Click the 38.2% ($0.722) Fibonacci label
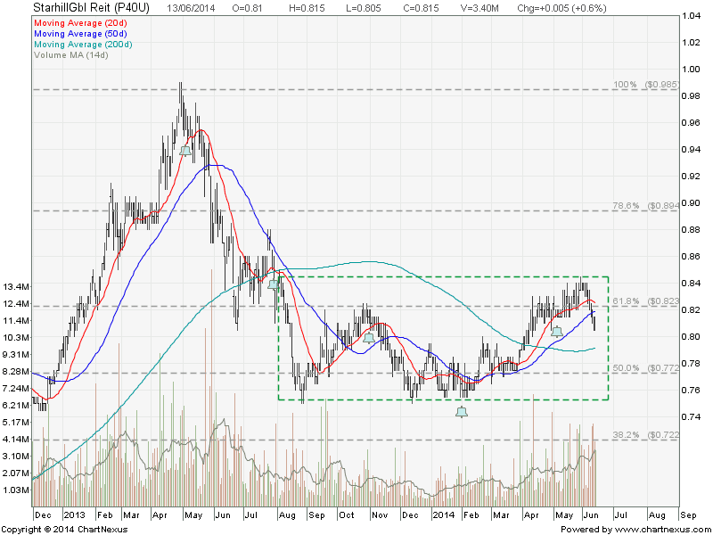Image resolution: width=713 pixels, height=535 pixels. [646, 435]
